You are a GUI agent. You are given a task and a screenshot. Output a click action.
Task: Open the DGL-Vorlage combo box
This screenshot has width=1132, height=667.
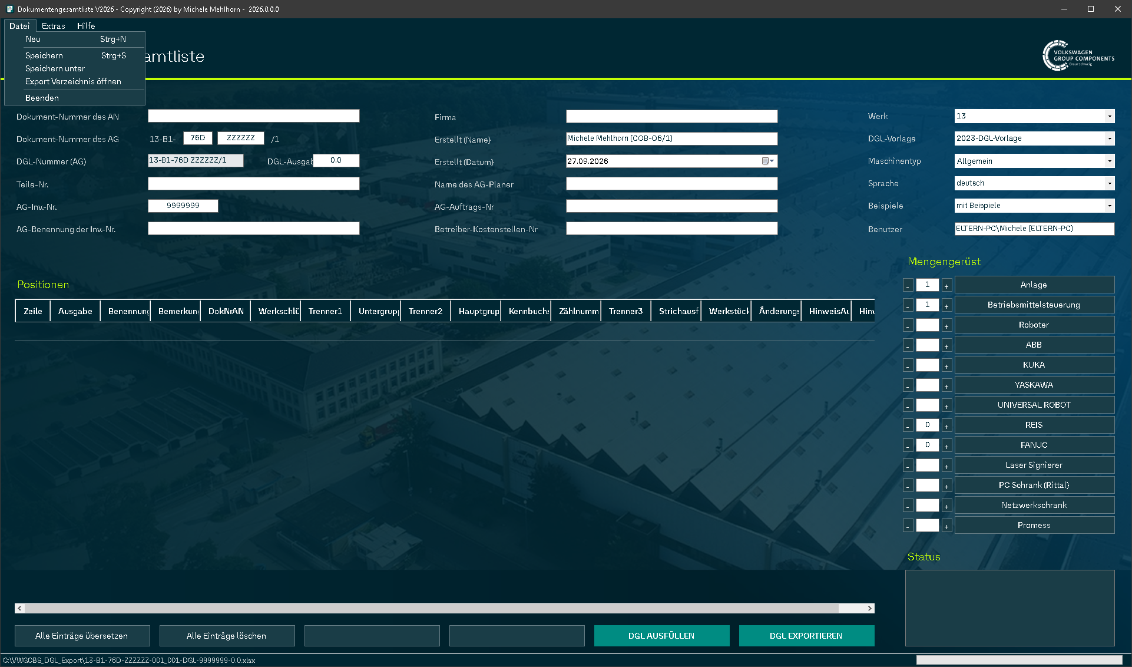(x=1110, y=138)
